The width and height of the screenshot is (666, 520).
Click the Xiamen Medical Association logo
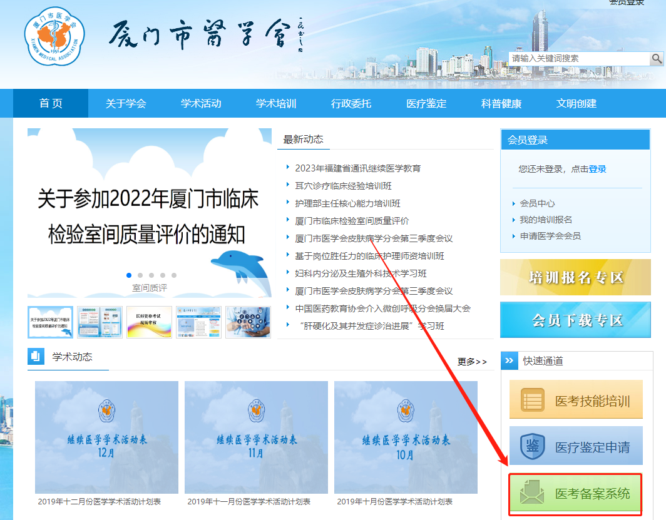point(54,36)
